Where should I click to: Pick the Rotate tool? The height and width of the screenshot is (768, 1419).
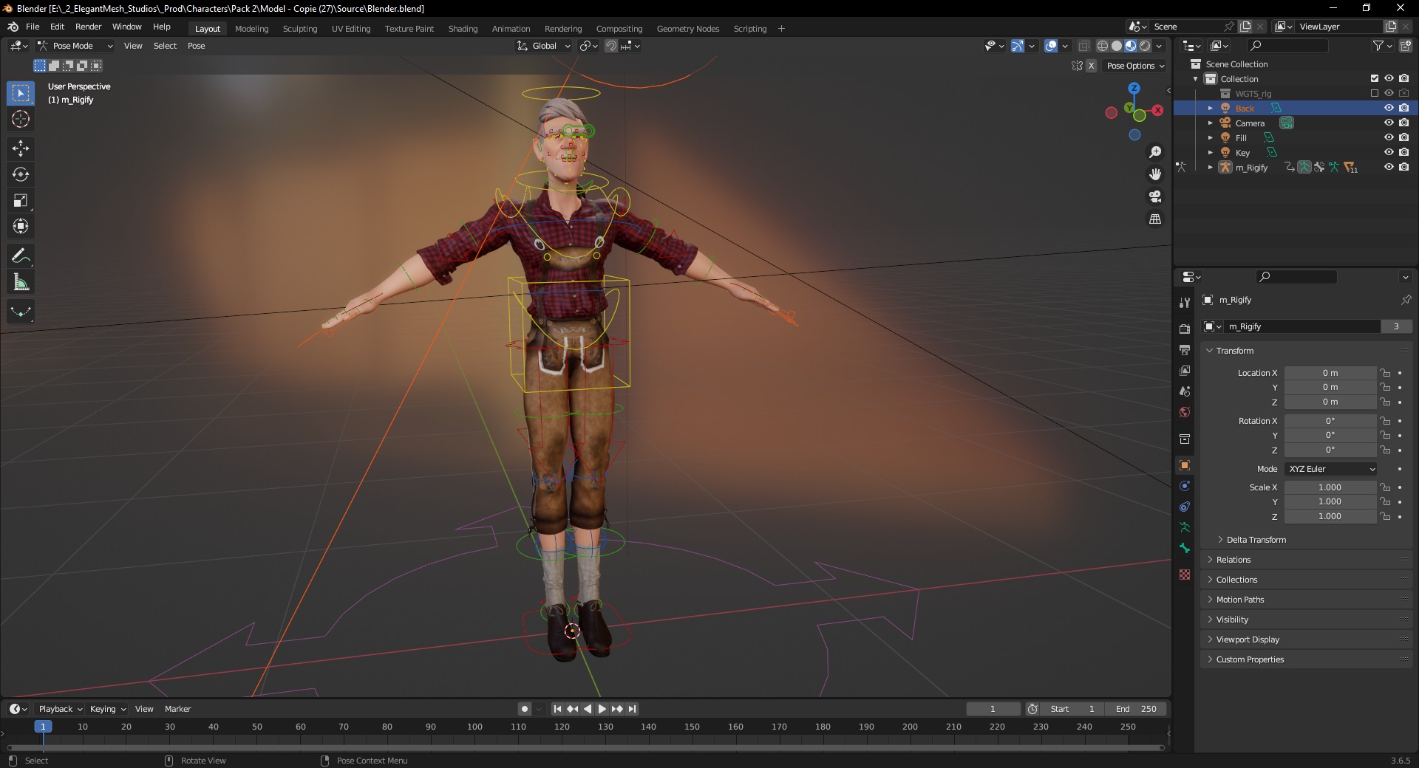point(21,174)
